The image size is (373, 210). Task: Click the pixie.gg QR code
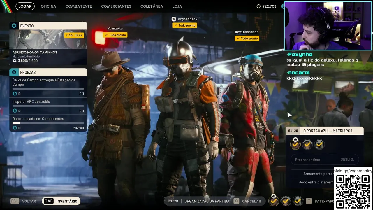tap(353, 191)
